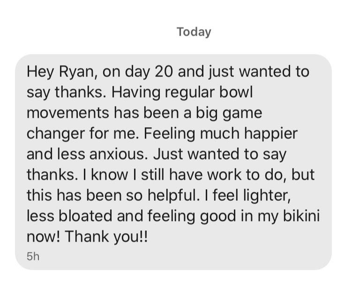Tap the word "happier" in the message
Screen dimensions: 359x297
(271, 134)
